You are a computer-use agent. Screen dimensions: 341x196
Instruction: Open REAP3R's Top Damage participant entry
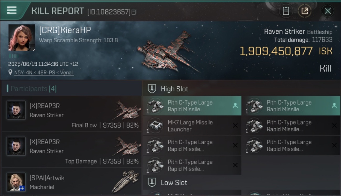click(71, 150)
